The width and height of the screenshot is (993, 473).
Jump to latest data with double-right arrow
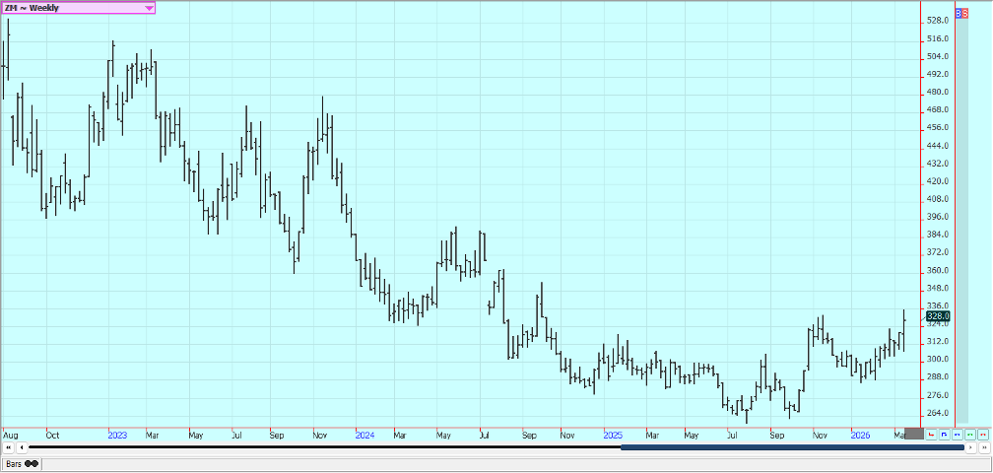[x=983, y=447]
